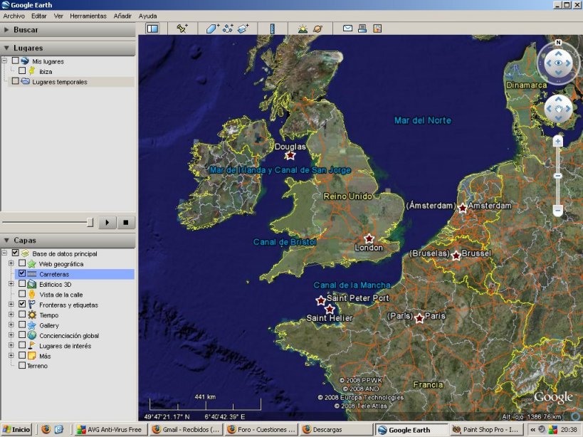The image size is (583, 437).
Task: Toggle sunlight across the landscape icon
Action: click(x=303, y=28)
